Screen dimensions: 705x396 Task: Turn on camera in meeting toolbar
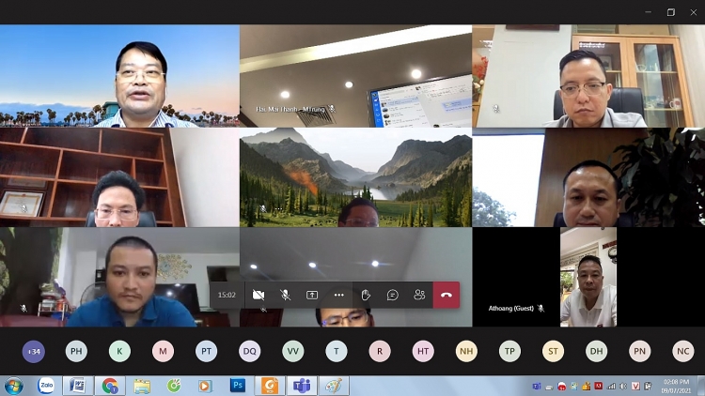tap(258, 295)
